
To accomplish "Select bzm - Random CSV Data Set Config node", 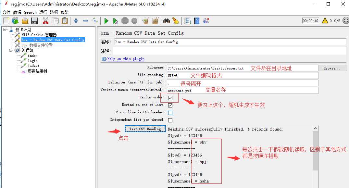I will click(x=53, y=40).
